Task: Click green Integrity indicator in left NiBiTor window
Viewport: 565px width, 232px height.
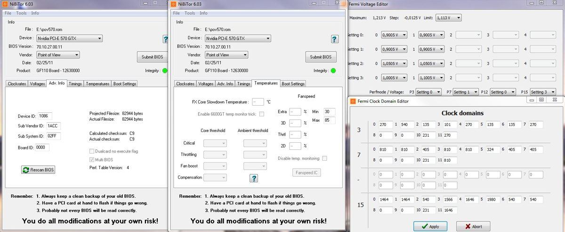Action: 165,71
